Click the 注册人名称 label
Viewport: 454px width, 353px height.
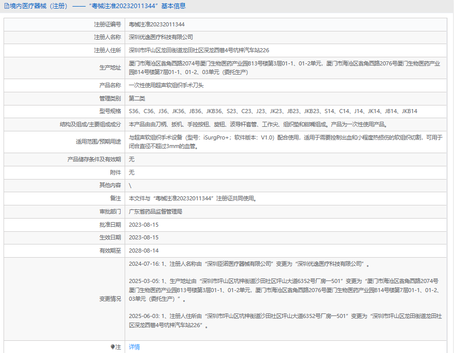(107, 37)
